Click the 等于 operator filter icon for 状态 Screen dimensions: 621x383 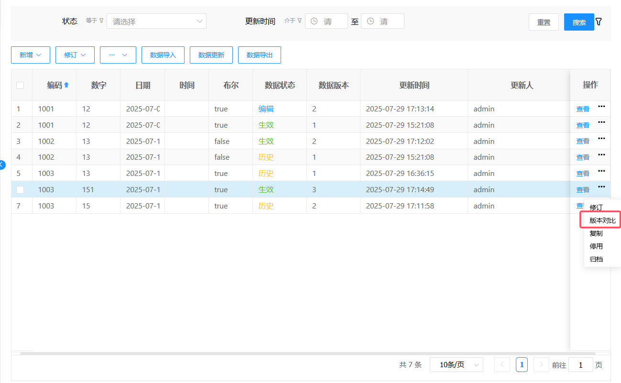tap(101, 21)
